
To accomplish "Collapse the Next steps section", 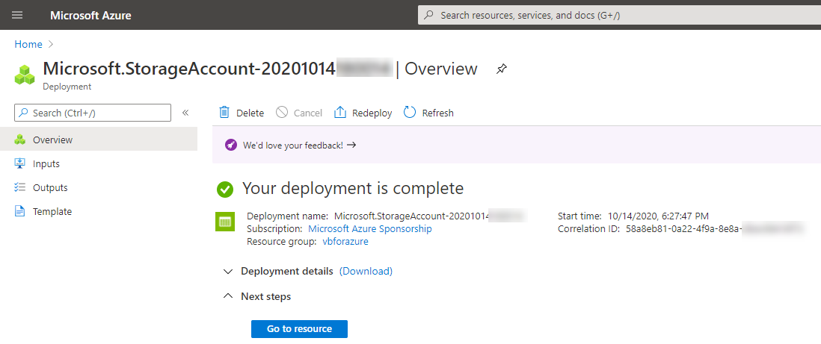I will click(256, 296).
